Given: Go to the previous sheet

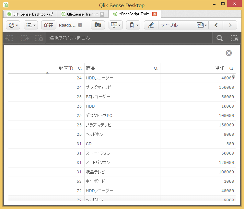Looking at the screenshot, I should pyautogui.click(x=216, y=25).
